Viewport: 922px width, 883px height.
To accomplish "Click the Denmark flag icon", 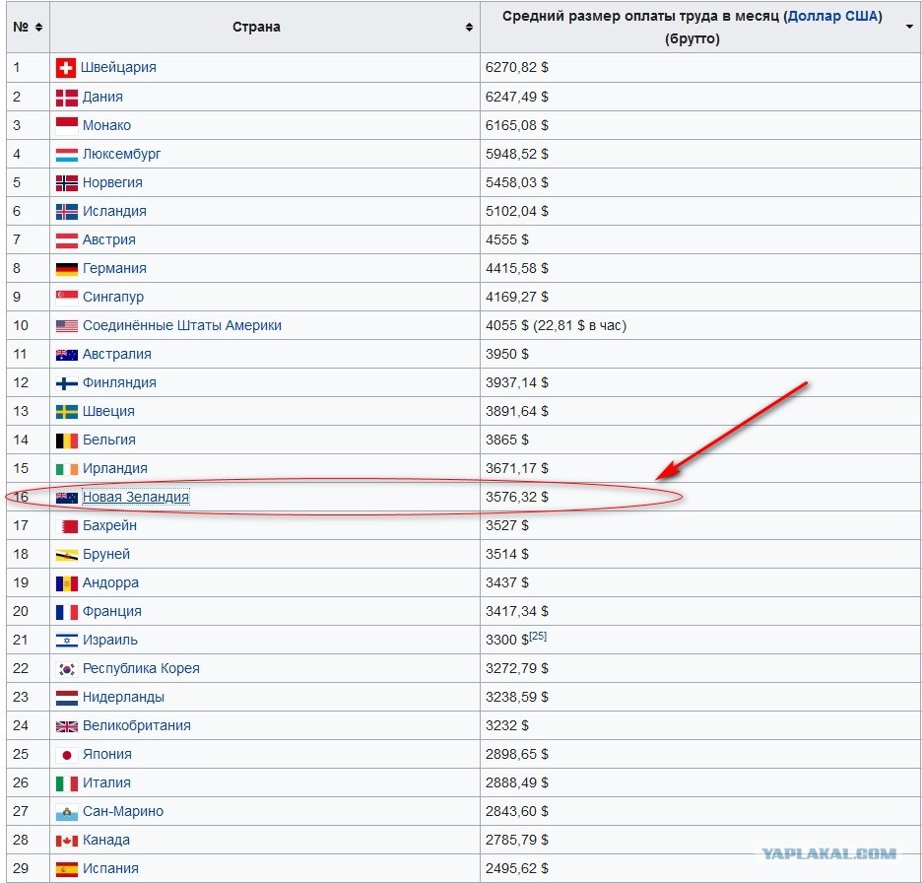I will coord(66,97).
